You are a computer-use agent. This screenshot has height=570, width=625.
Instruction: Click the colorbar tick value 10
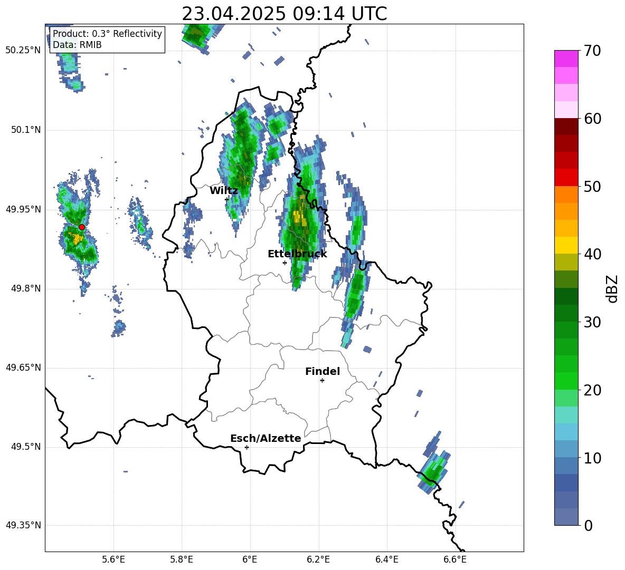592,458
